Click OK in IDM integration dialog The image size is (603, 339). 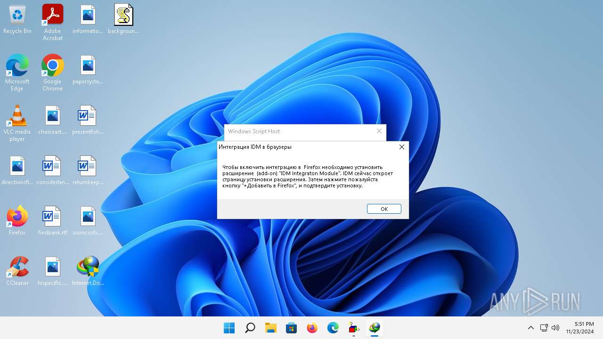pyautogui.click(x=384, y=209)
